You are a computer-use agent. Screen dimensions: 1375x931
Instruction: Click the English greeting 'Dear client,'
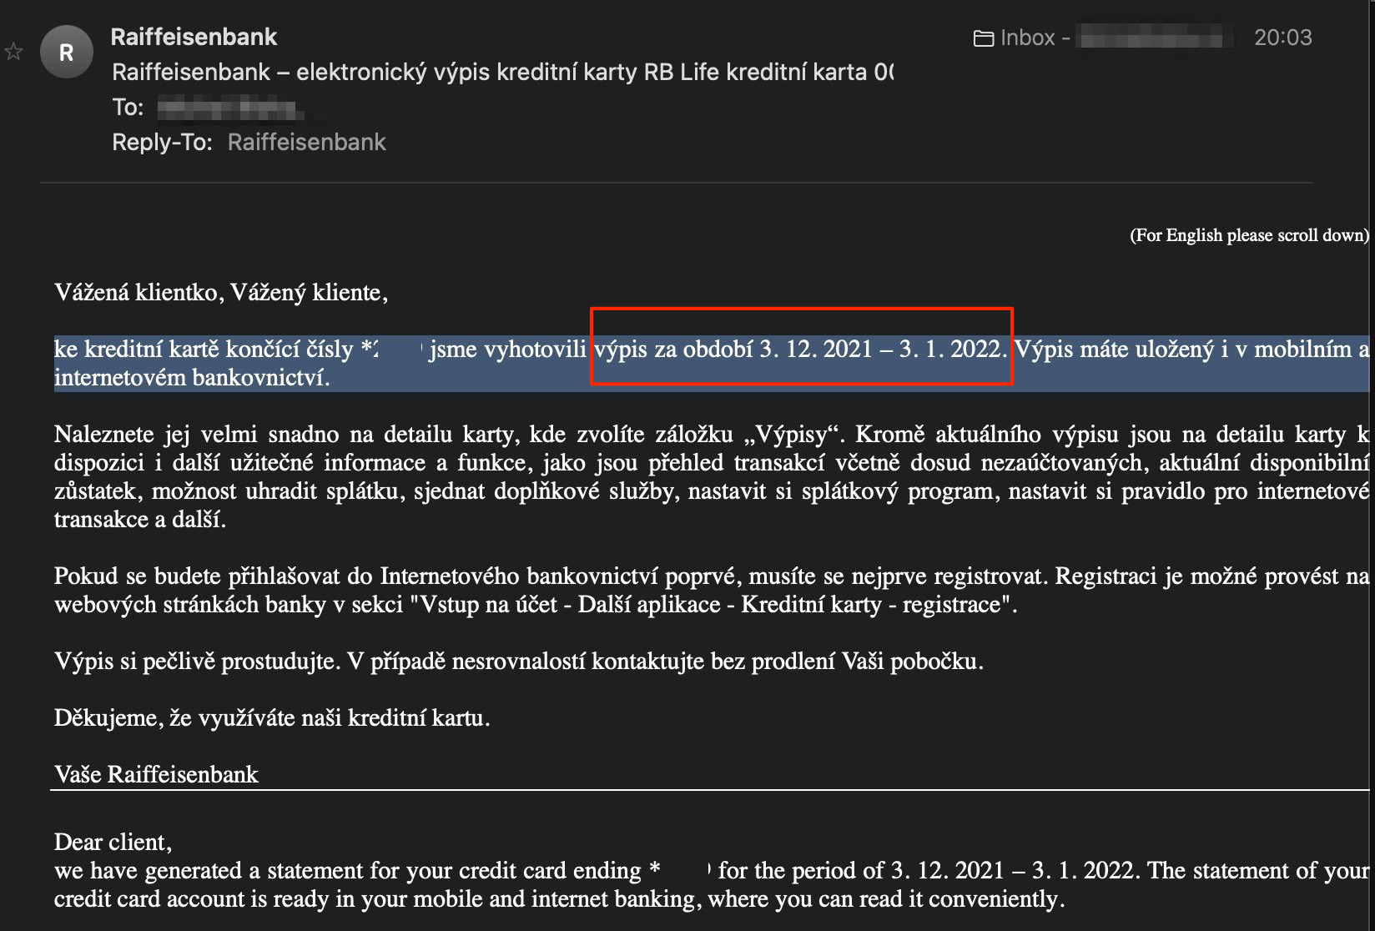[x=113, y=843]
